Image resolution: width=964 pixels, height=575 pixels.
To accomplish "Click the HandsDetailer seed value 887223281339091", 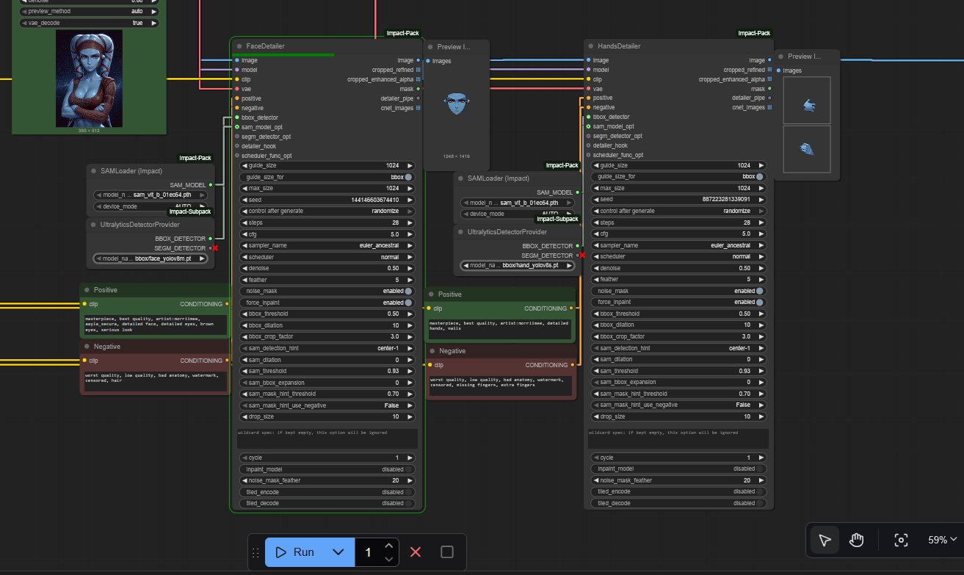I will [726, 199].
